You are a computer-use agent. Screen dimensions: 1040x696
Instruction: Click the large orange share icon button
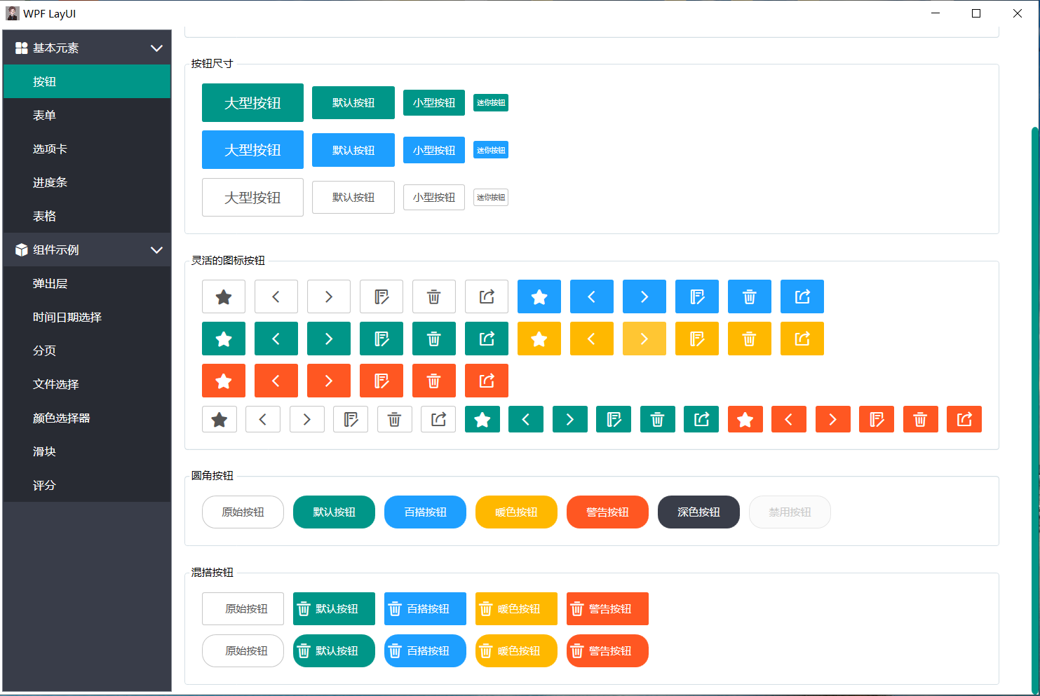(486, 381)
